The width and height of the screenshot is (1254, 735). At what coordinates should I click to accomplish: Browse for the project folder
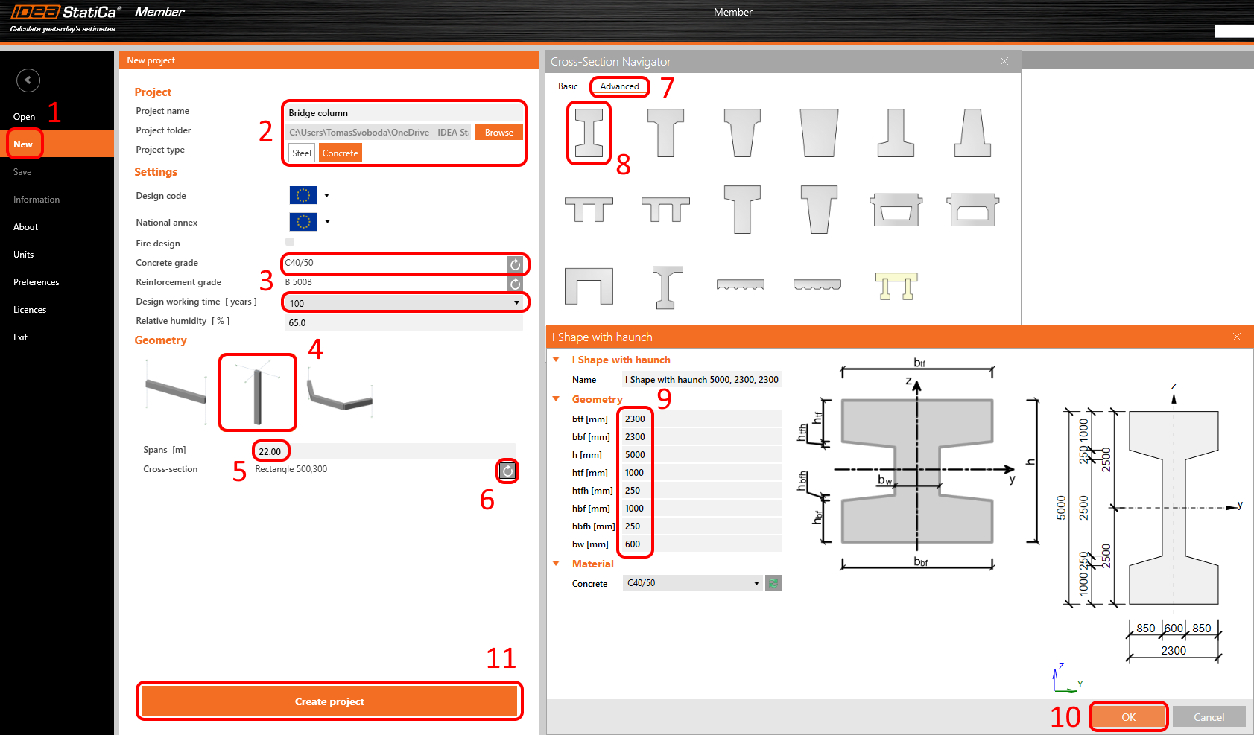pos(499,133)
